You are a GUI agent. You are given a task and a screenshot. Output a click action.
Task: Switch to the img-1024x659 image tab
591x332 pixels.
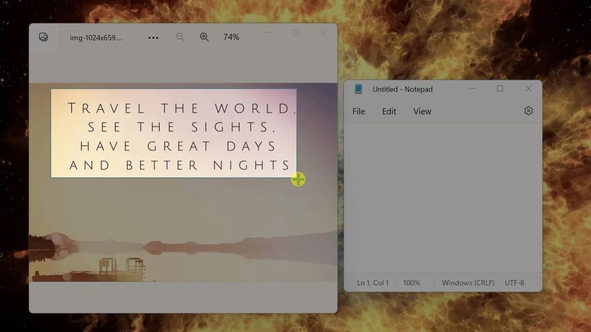[x=97, y=37]
